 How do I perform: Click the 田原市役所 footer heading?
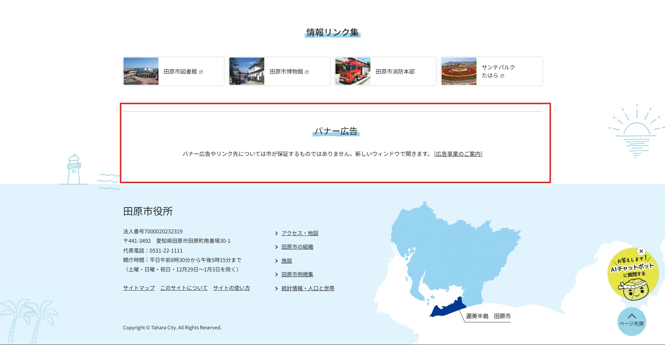pos(148,211)
